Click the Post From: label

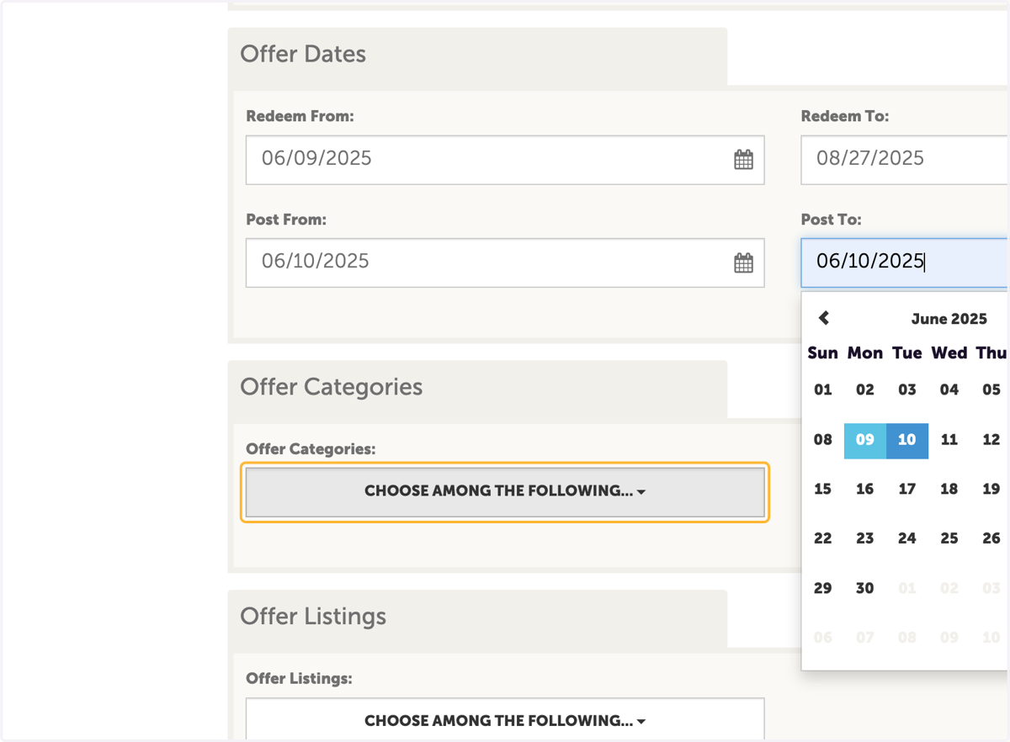(x=286, y=220)
